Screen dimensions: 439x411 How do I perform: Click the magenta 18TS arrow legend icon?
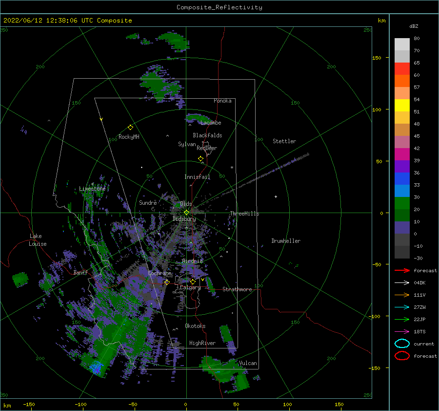(402, 332)
